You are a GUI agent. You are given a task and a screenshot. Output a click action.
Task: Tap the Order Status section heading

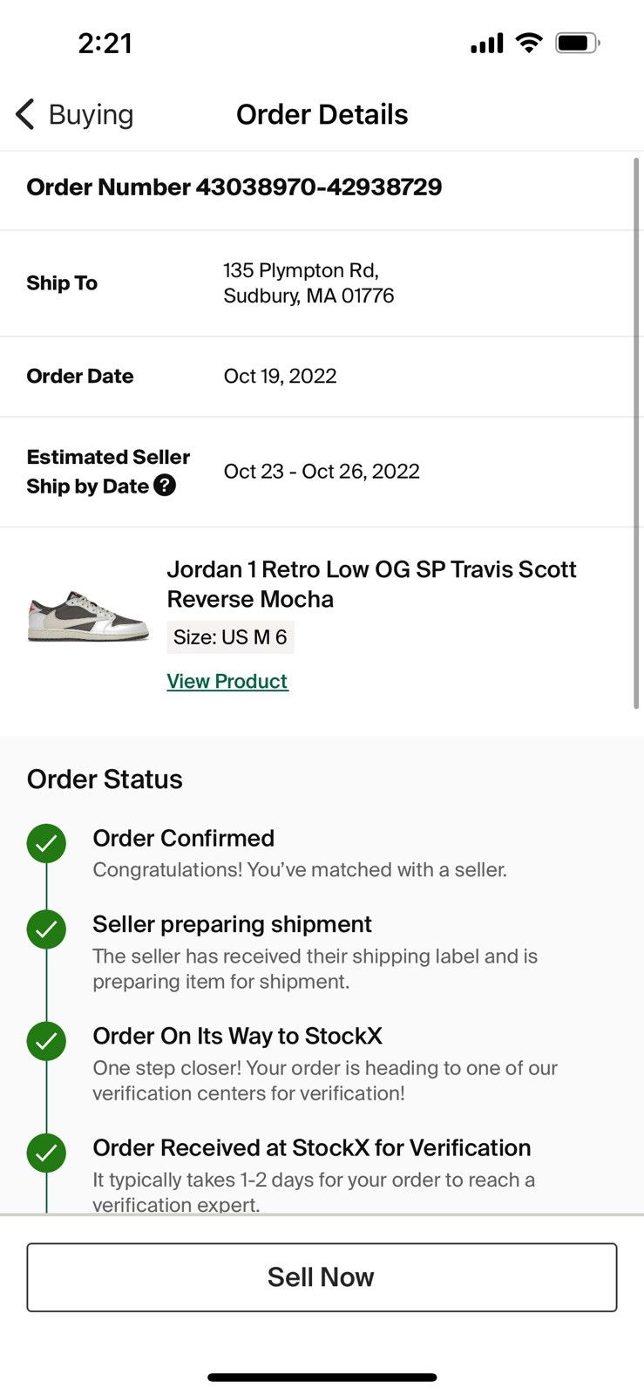point(105,779)
